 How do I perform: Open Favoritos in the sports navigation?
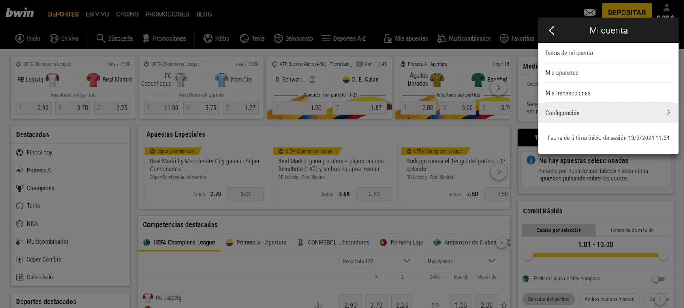[517, 38]
